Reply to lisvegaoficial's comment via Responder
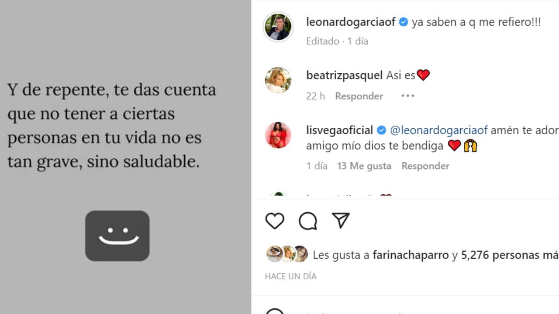Screen dimensions: 559x314 [x=425, y=166]
